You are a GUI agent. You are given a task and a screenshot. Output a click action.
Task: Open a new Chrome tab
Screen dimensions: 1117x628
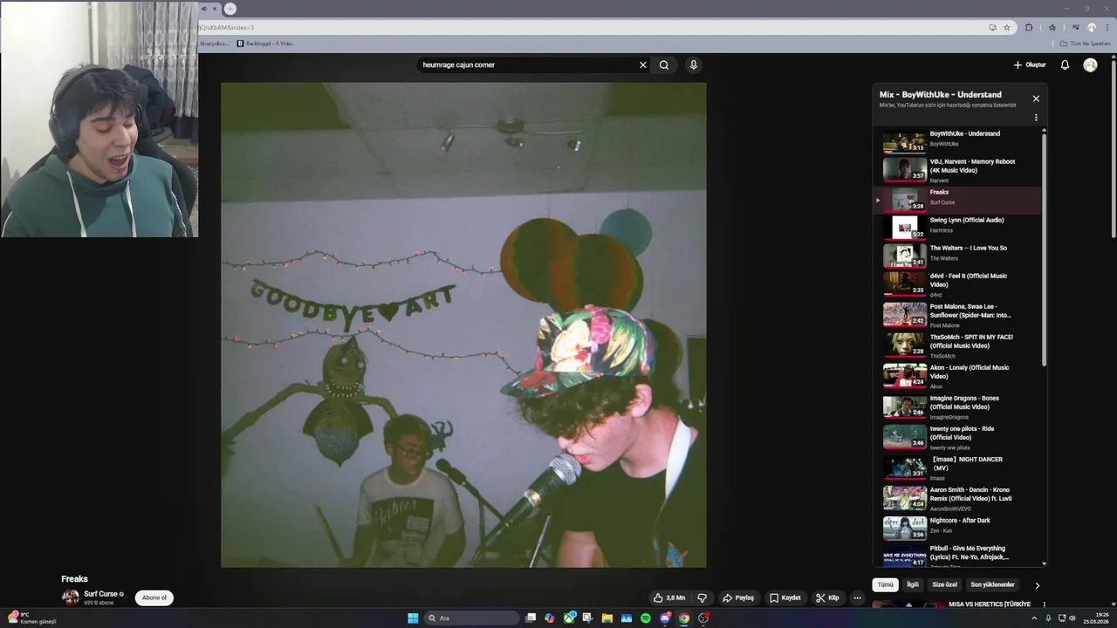[x=230, y=9]
